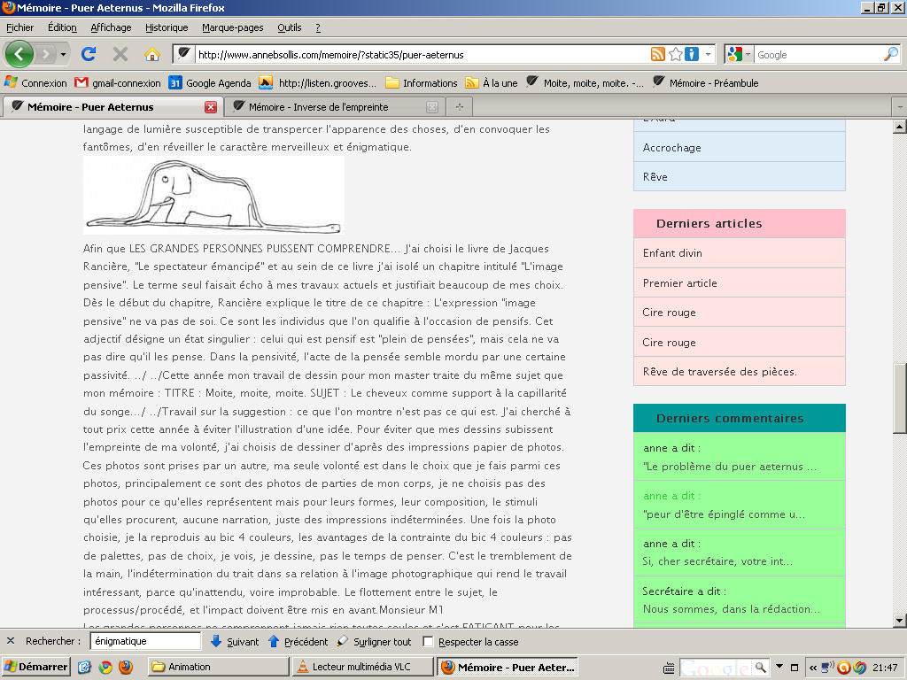The width and height of the screenshot is (907, 680).
Task: Switch to Mémoire - Inverse de l'empreinte tab
Action: pyautogui.click(x=332, y=107)
